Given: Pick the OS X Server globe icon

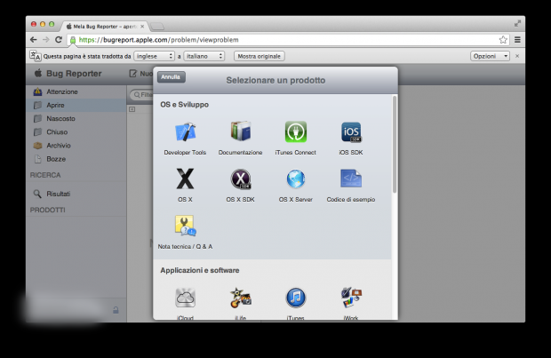Looking at the screenshot, I should 296,179.
